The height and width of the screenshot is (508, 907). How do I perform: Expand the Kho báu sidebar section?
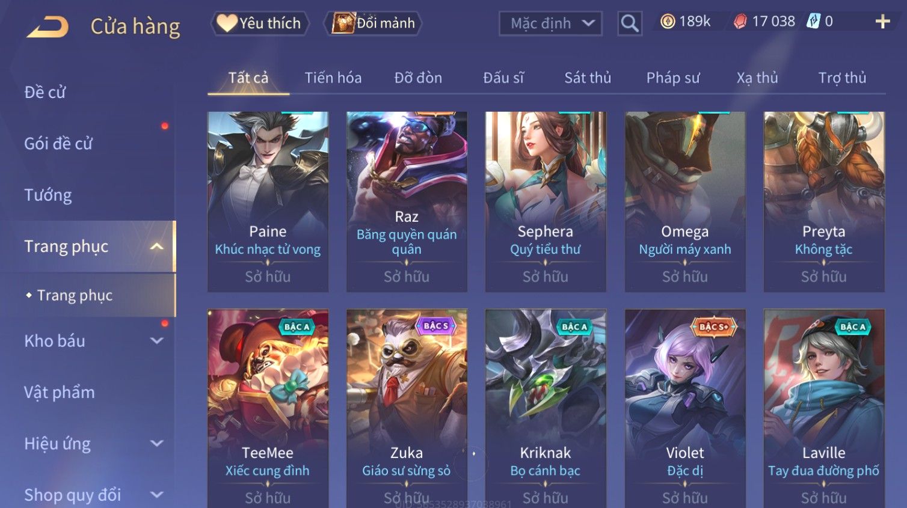(x=157, y=341)
